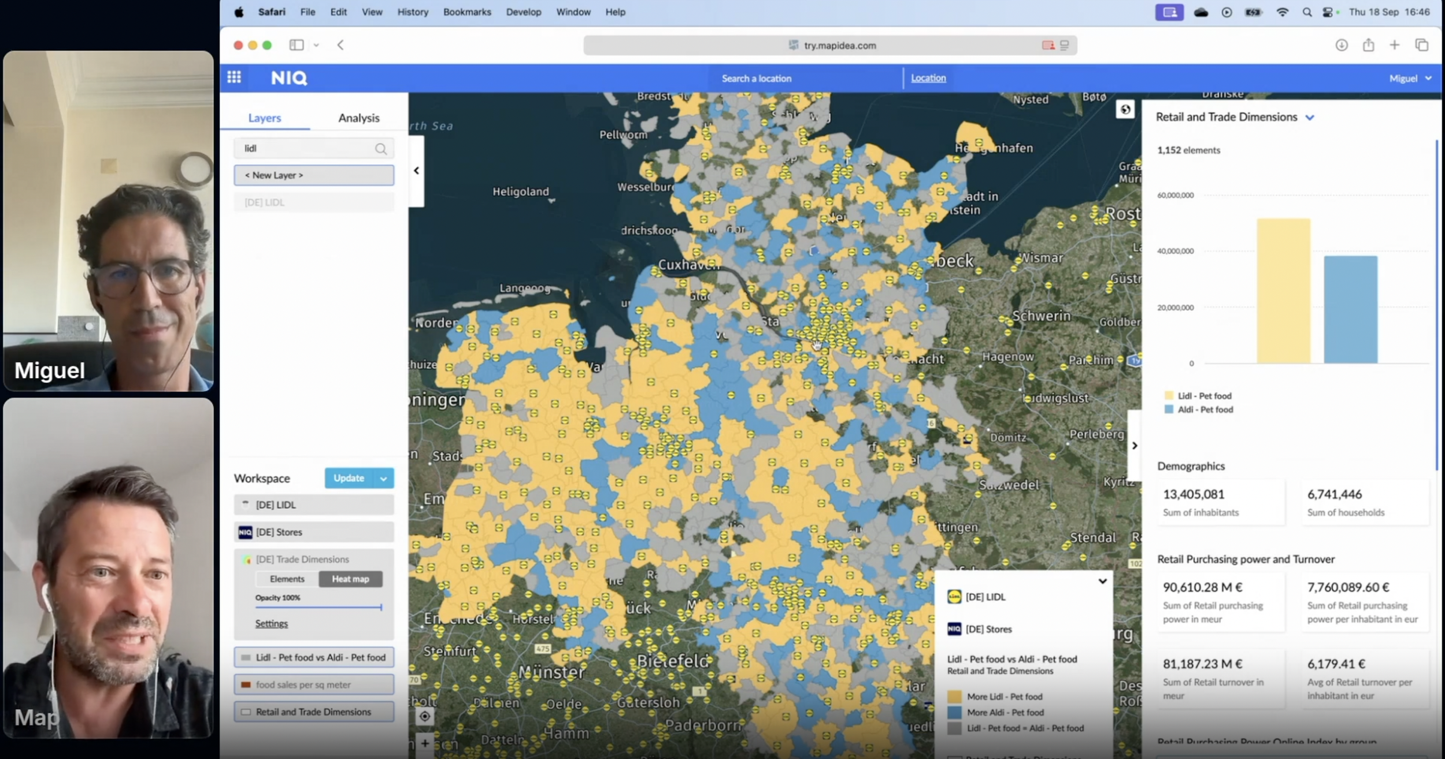The height and width of the screenshot is (759, 1445).
Task: Open the Trade Dimensions layer Settings link
Action: 271,623
